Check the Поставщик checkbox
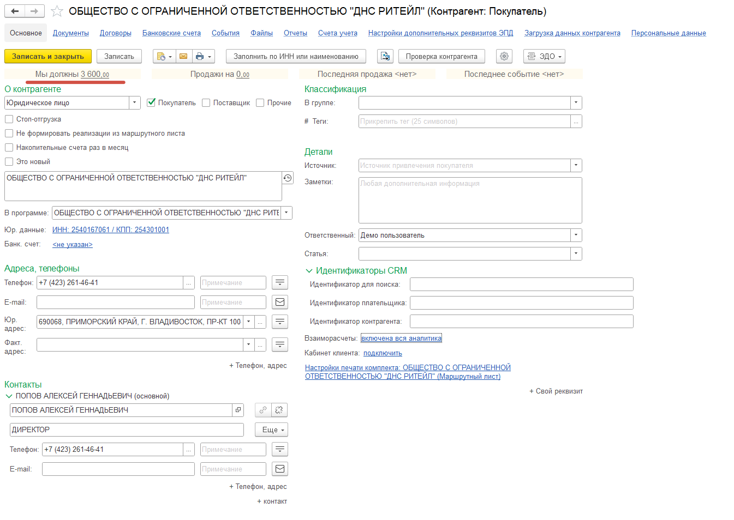734x520 pixels. 206,102
